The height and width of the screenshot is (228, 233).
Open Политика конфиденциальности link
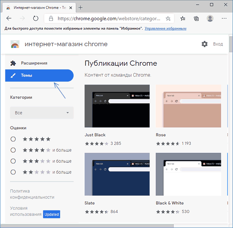pos(32,194)
